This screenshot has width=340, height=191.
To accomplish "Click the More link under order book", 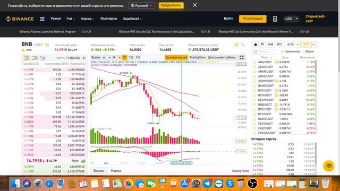I will 75,161.
